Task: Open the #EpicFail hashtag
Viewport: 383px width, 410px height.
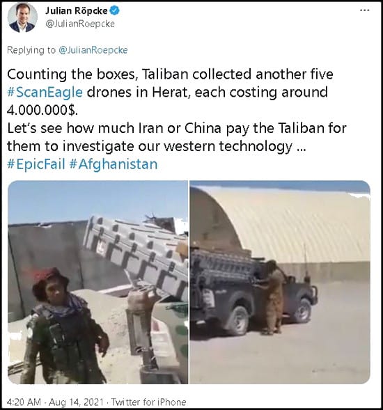Action: 36,164
